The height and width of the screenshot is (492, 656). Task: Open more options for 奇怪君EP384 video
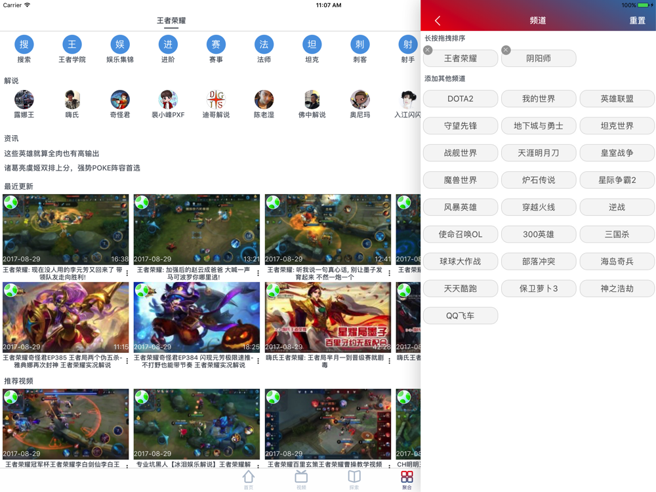tap(258, 361)
